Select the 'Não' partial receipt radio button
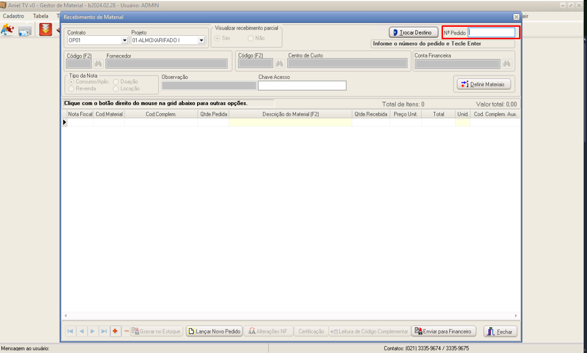 pos(250,38)
